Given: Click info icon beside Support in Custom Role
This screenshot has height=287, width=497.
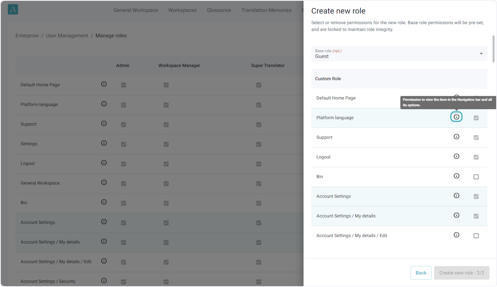Looking at the screenshot, I should pyautogui.click(x=456, y=136).
